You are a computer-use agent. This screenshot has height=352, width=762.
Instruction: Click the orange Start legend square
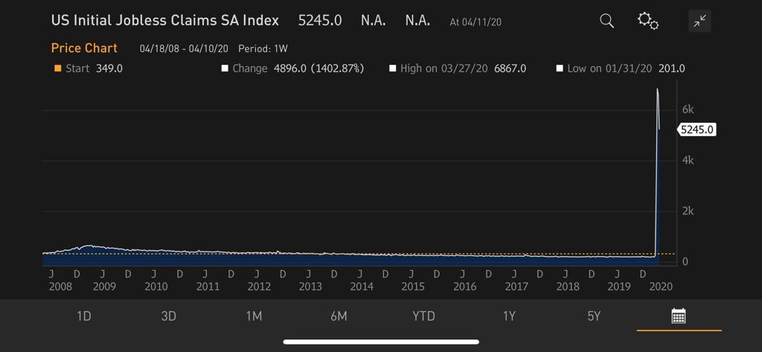58,68
